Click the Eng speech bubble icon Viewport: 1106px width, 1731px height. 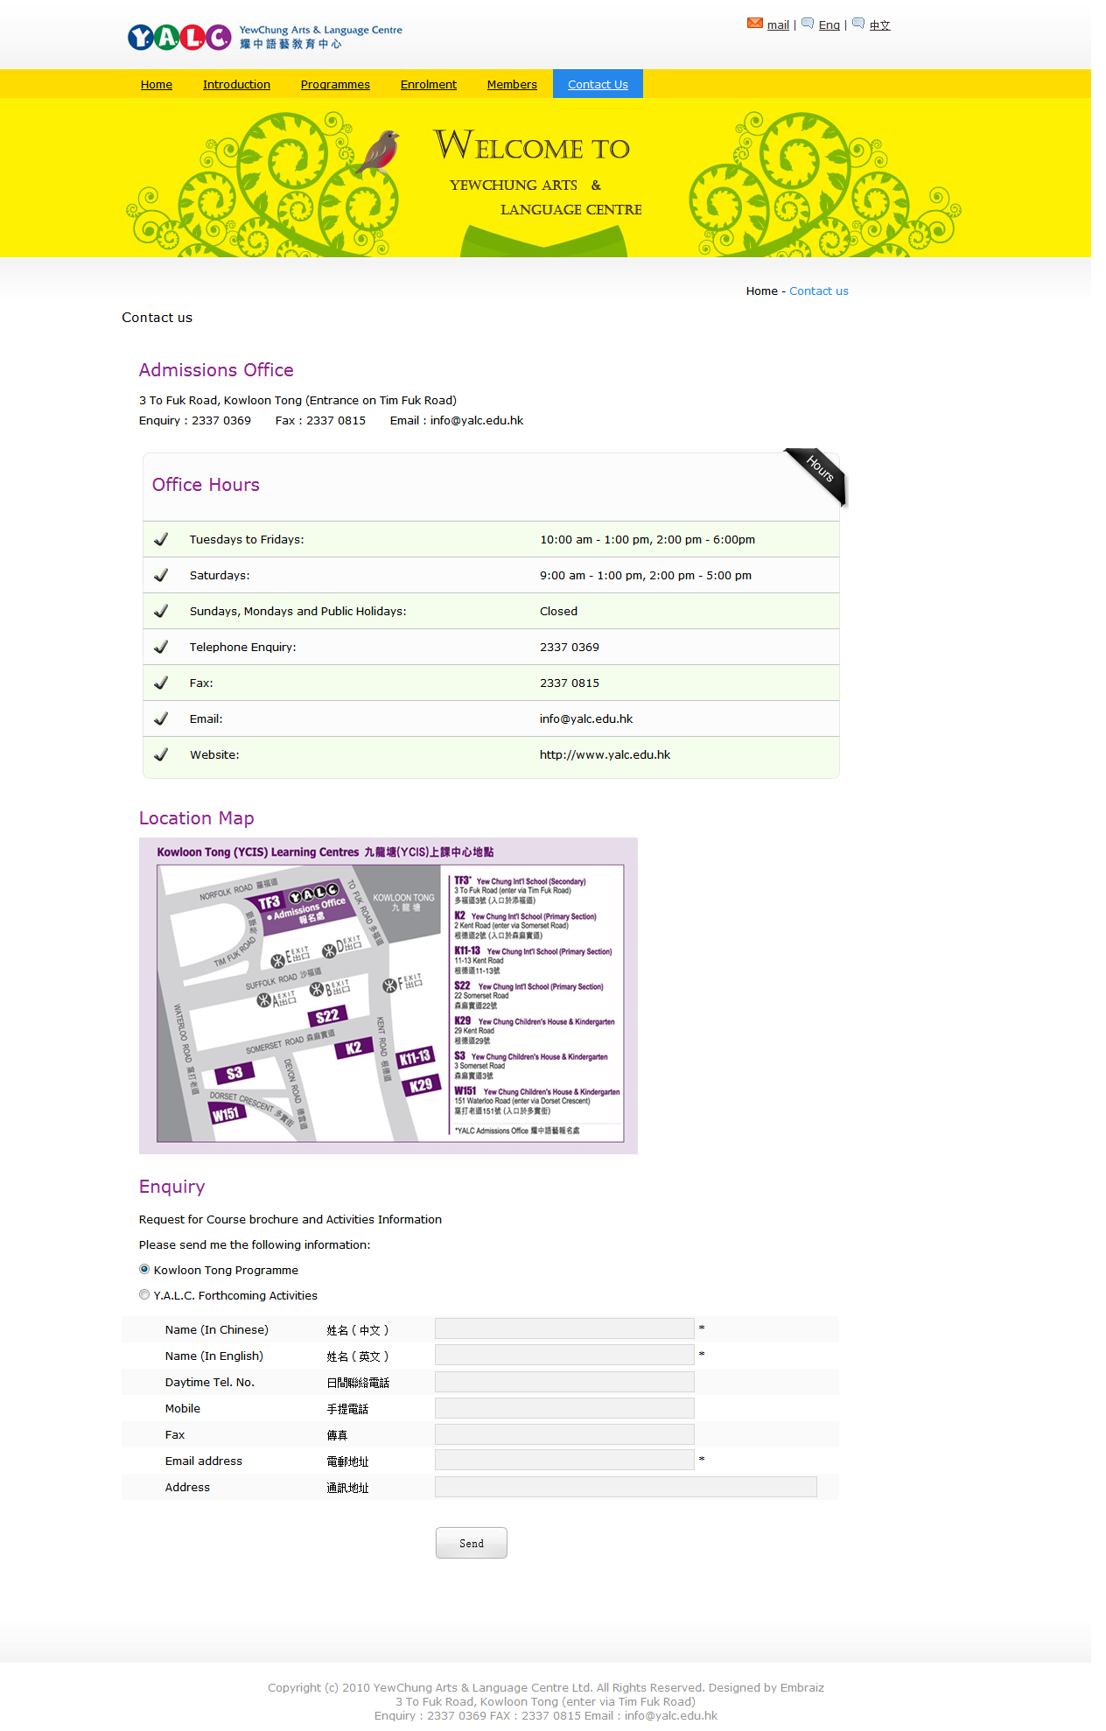tap(808, 24)
